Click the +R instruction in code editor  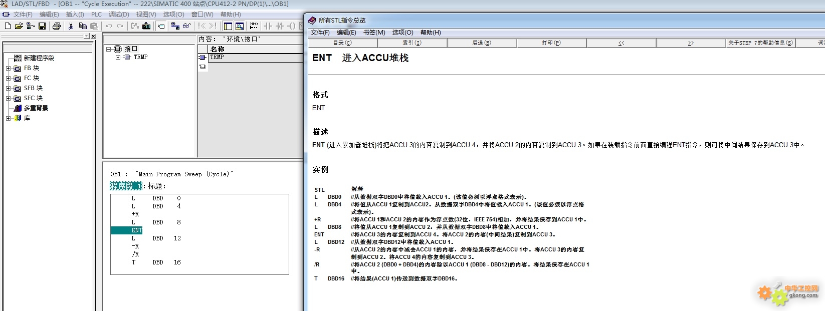coord(135,214)
